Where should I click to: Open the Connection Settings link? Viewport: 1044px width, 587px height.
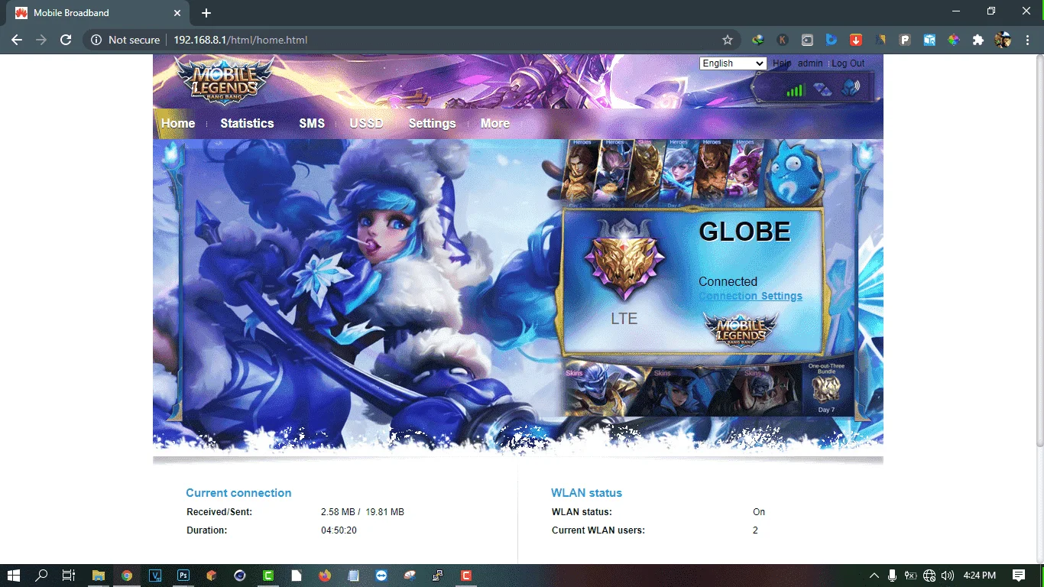[x=751, y=296]
